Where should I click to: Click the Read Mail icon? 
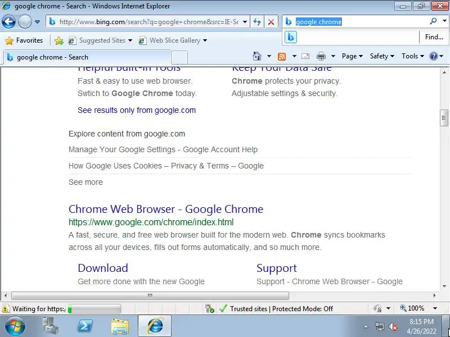pos(305,56)
